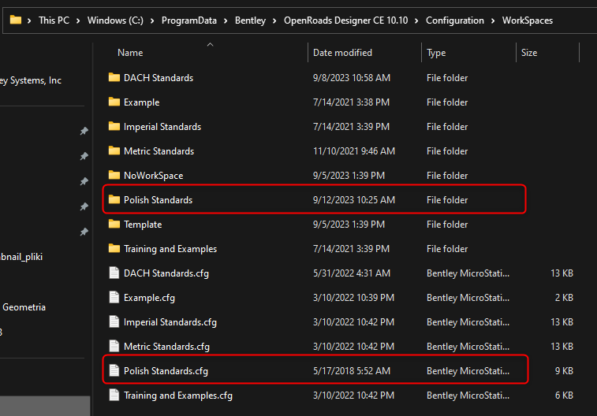Sort by the Size column header

point(529,53)
